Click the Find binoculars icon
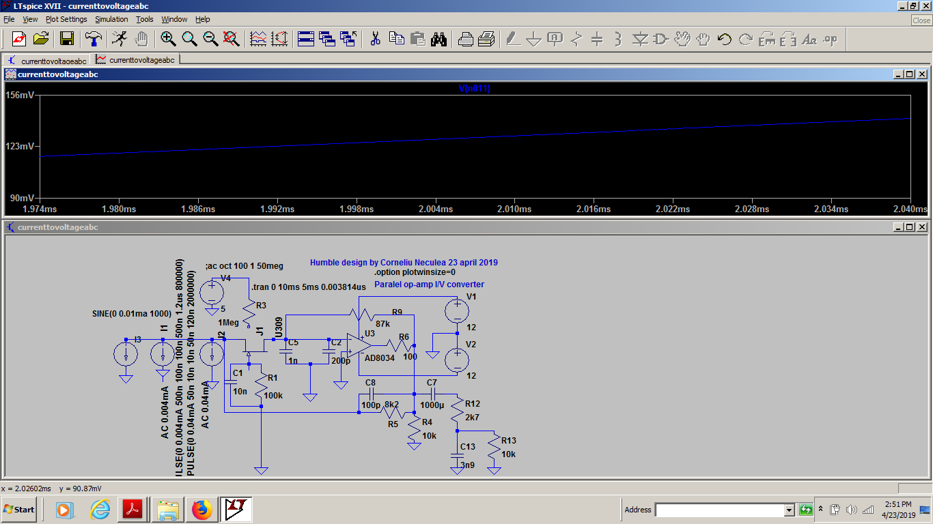This screenshot has width=933, height=524. coord(438,38)
